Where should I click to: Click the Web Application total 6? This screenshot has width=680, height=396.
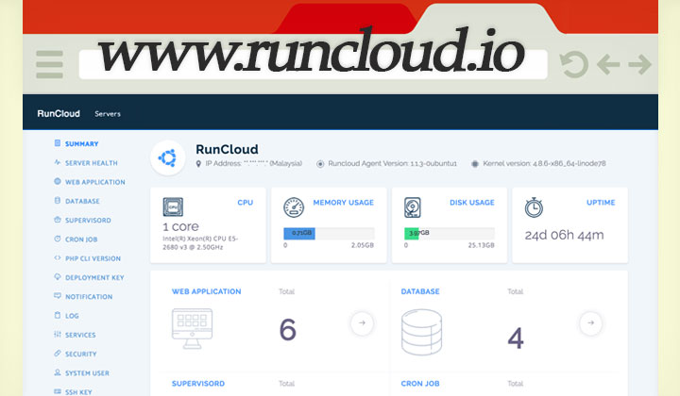click(287, 329)
